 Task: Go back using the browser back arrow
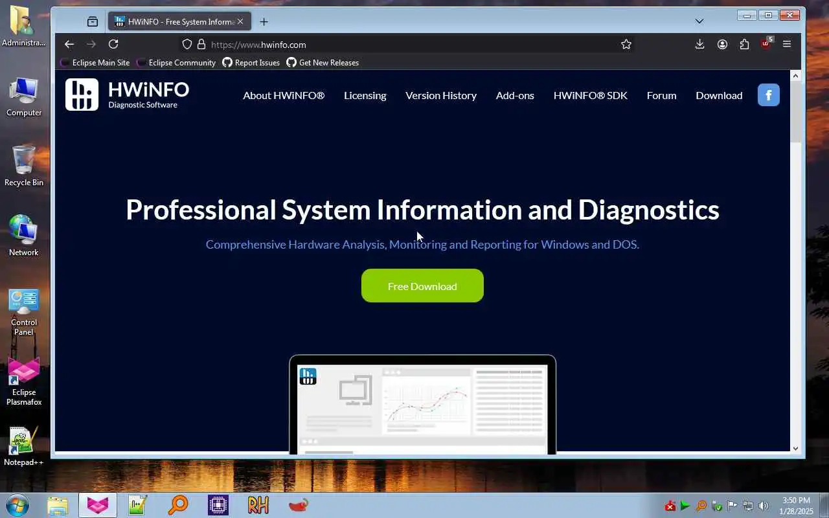[x=69, y=44]
